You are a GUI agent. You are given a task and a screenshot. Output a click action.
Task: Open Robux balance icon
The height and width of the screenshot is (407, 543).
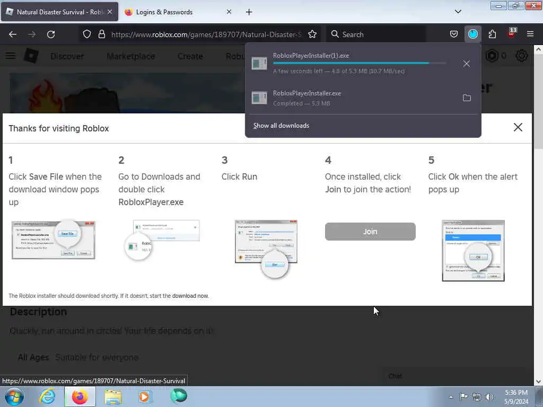point(492,56)
